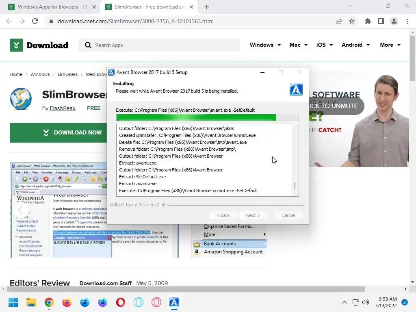Click the installer log scrollbar thumb

click(295, 185)
